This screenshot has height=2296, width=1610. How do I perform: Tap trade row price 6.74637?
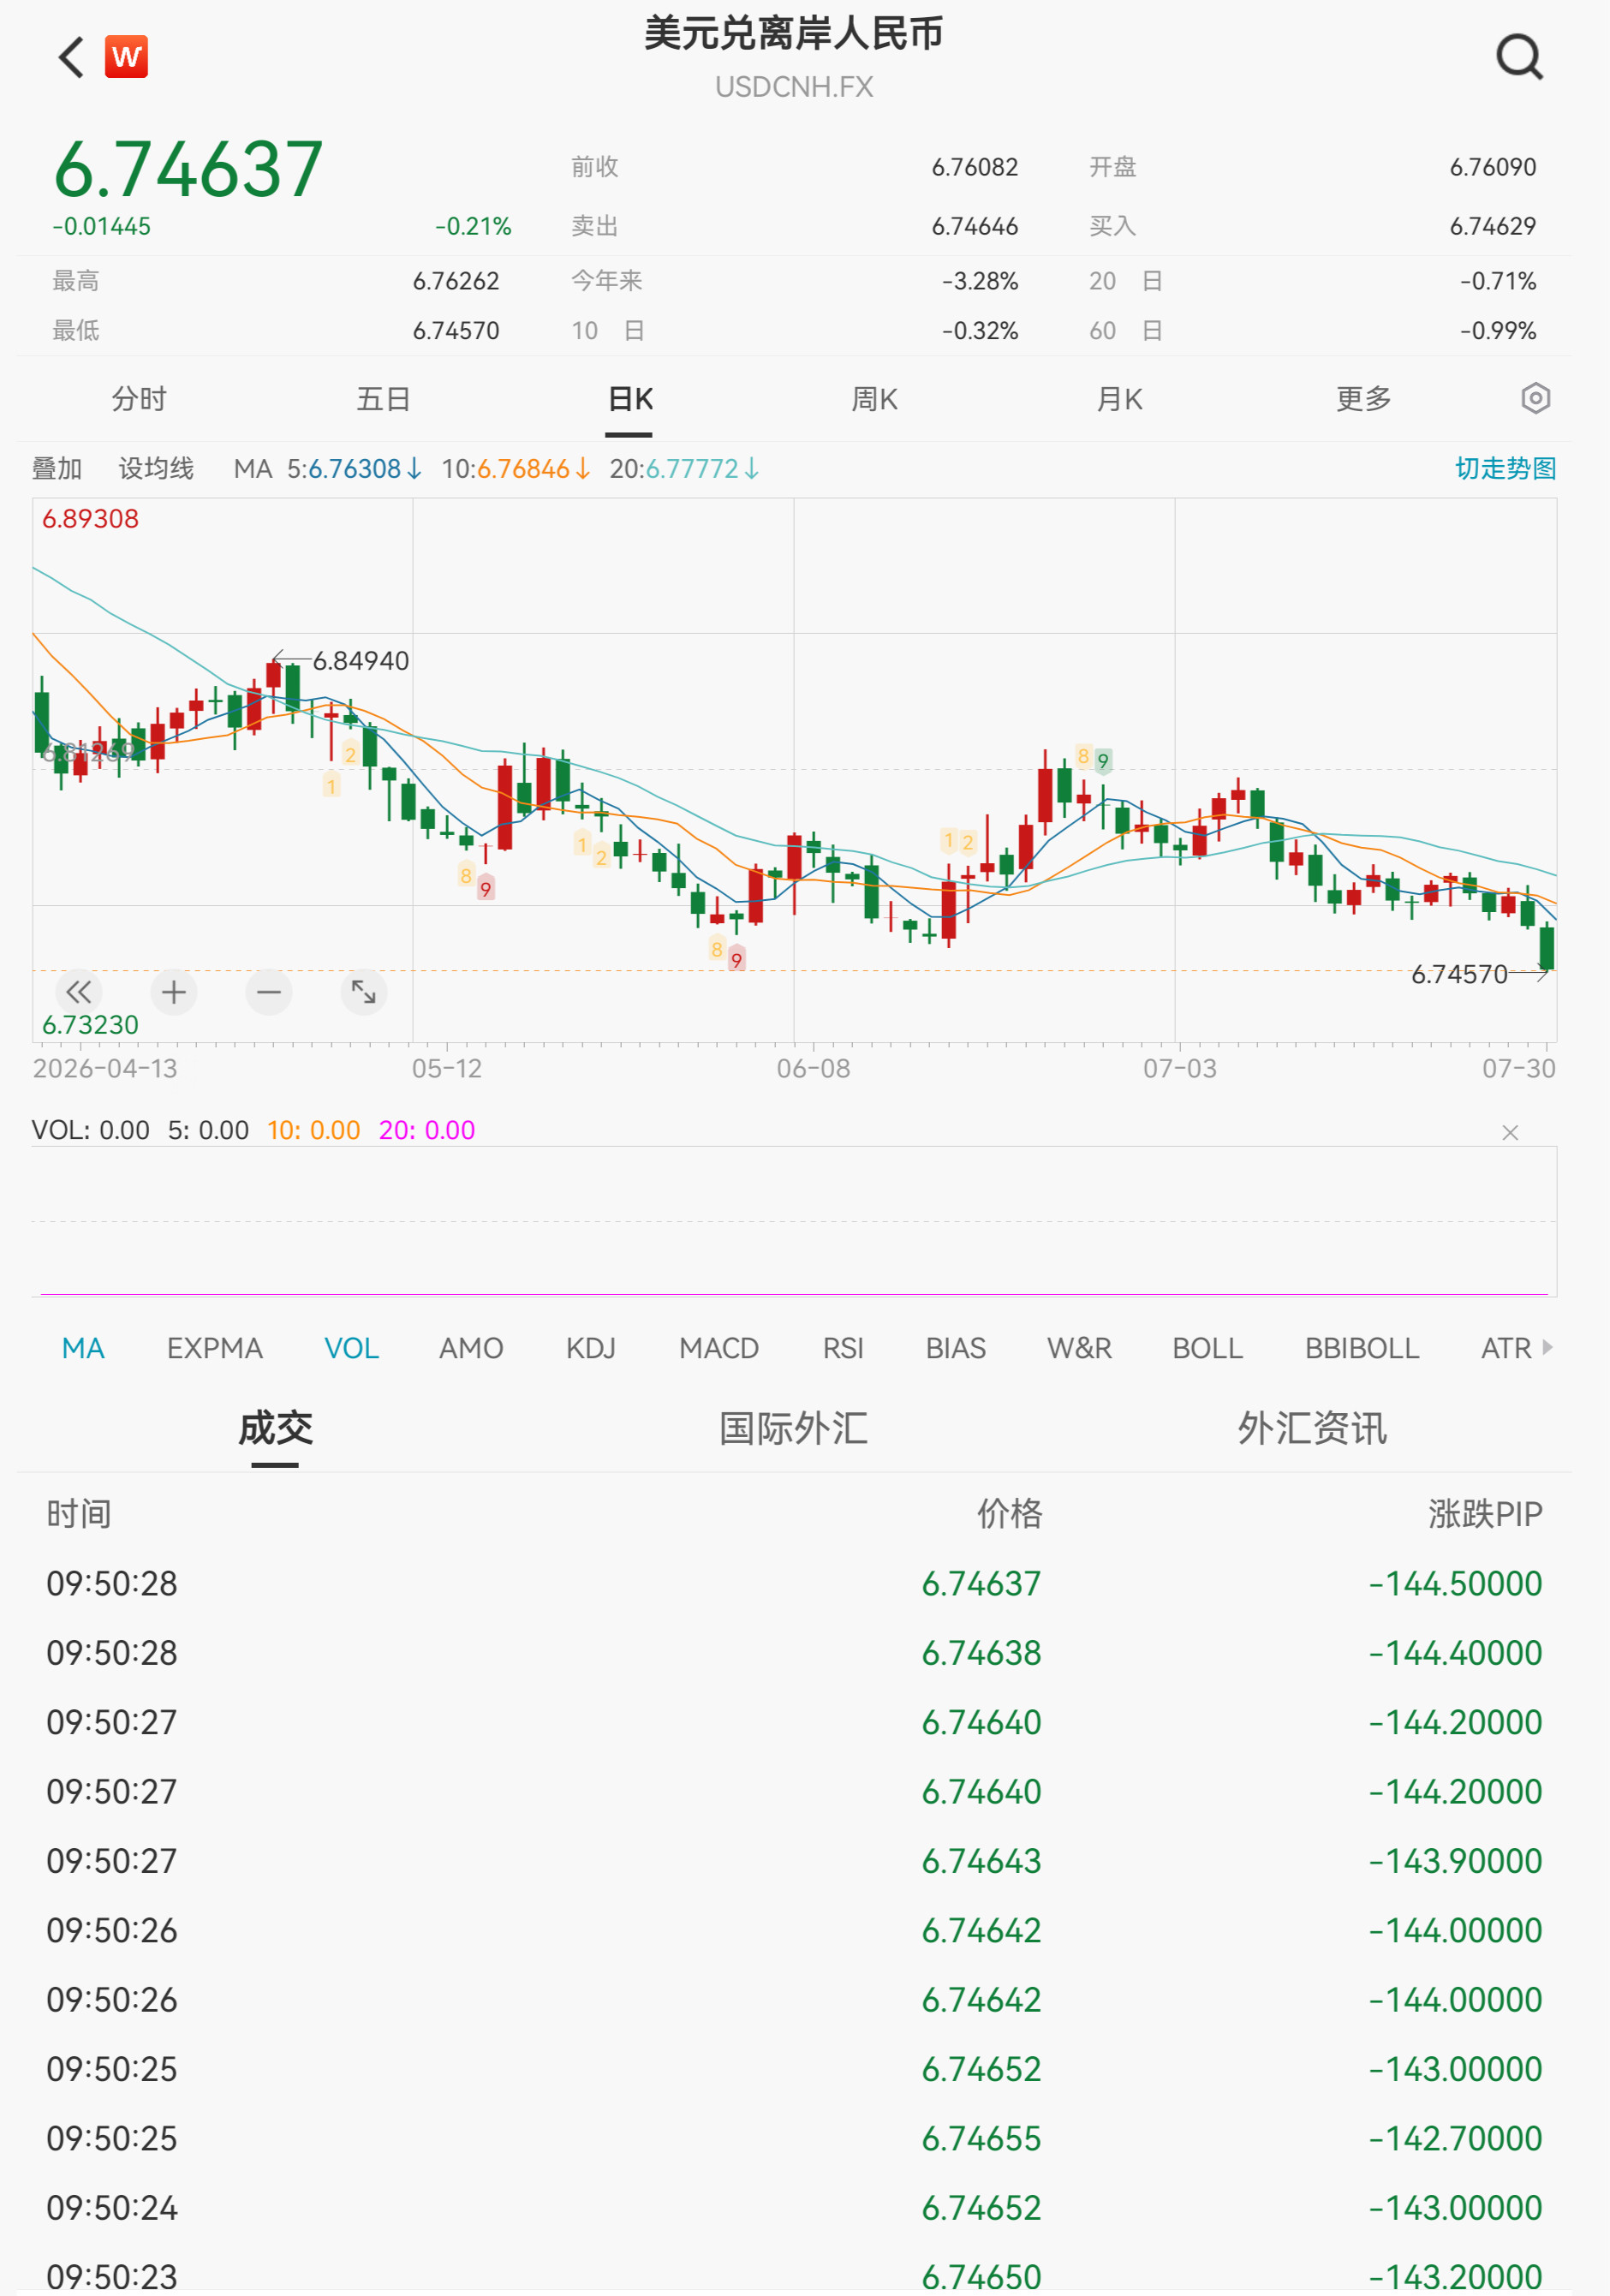pyautogui.click(x=981, y=1583)
